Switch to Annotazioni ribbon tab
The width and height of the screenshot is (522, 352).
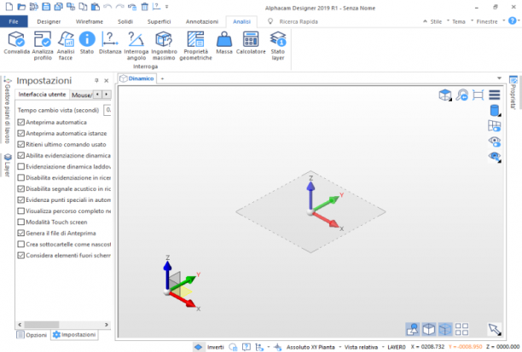202,21
